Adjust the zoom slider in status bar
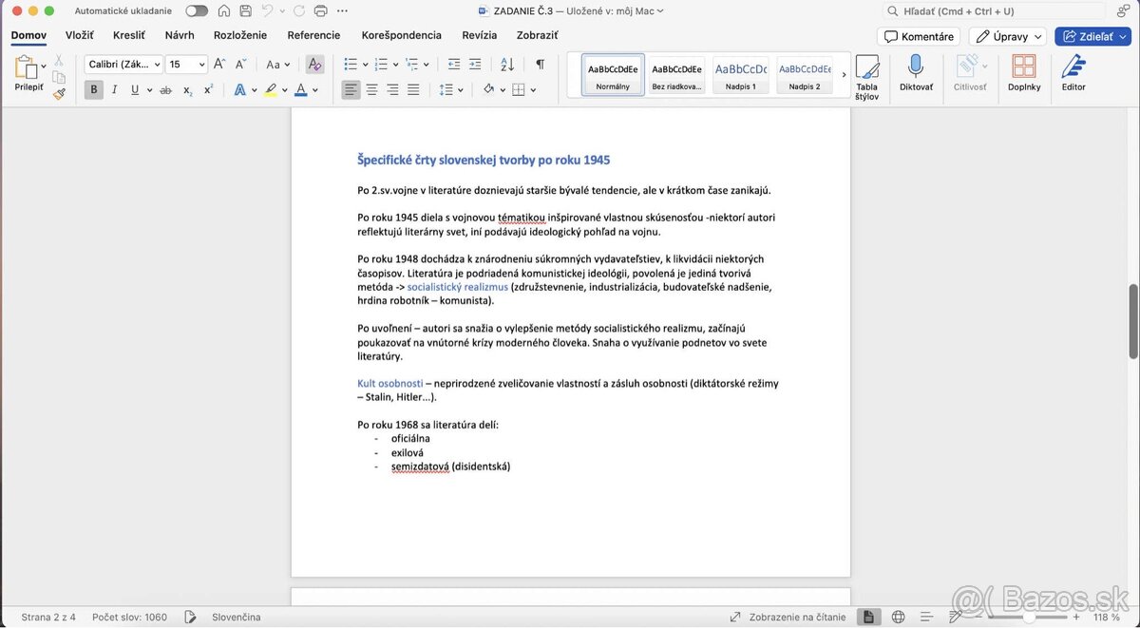Viewport: 1140px width, 628px height. [x=1029, y=617]
